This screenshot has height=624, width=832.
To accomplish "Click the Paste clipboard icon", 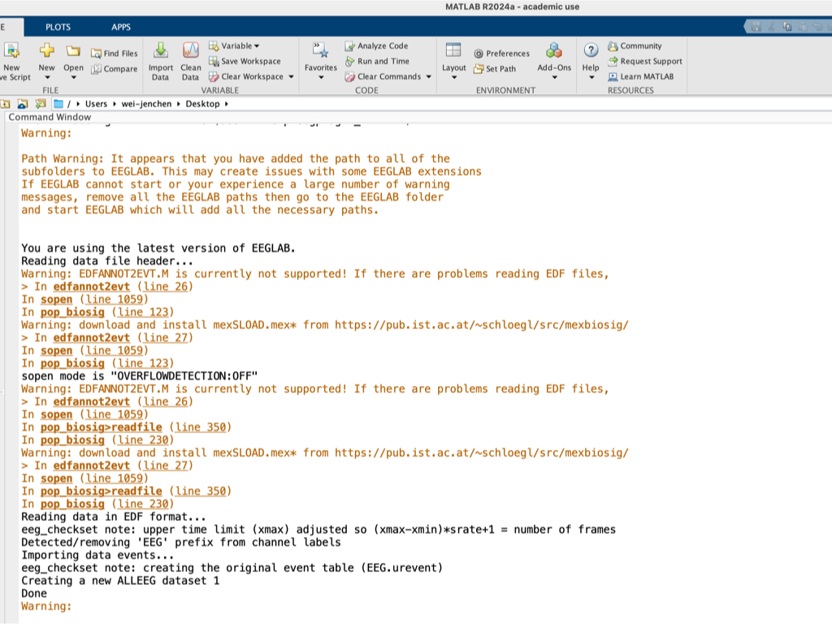I will (802, 27).
